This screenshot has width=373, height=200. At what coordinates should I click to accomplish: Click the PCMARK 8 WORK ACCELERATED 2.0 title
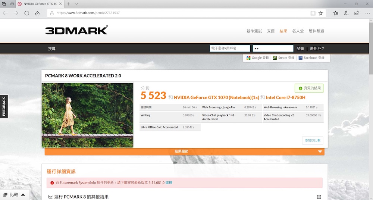coord(83,76)
